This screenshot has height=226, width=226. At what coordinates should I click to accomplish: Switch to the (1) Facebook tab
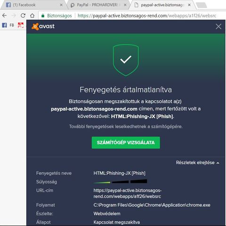tap(24, 5)
